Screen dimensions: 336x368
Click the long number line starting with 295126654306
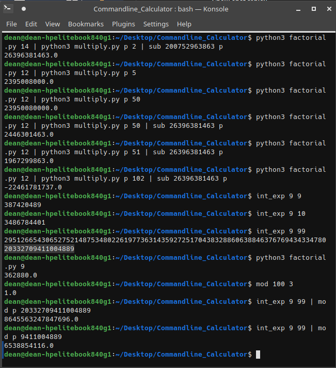165,240
